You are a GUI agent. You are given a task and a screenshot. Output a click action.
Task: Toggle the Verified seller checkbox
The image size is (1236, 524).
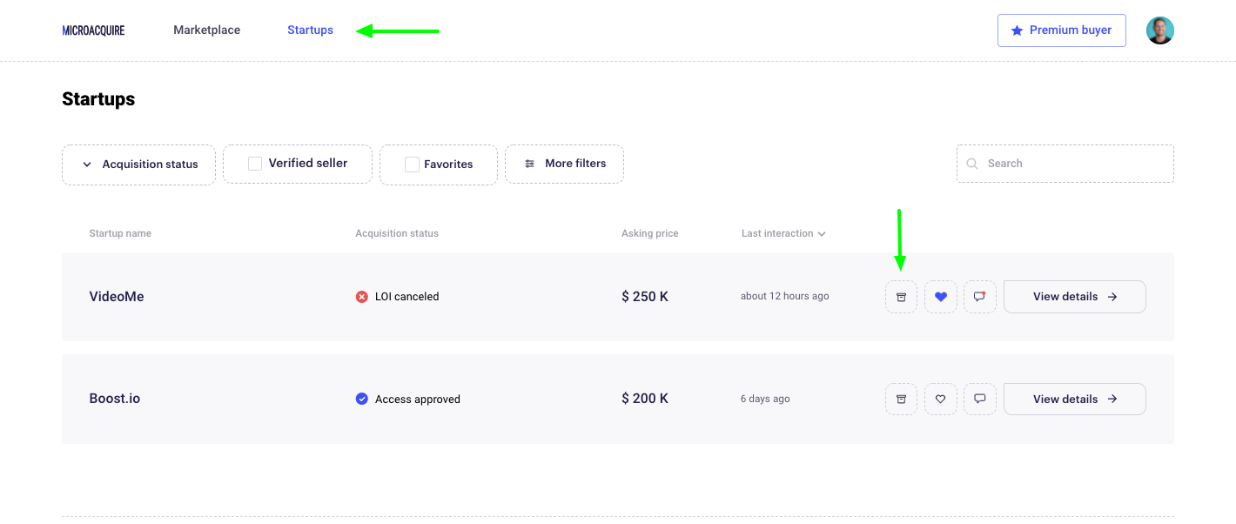point(255,164)
